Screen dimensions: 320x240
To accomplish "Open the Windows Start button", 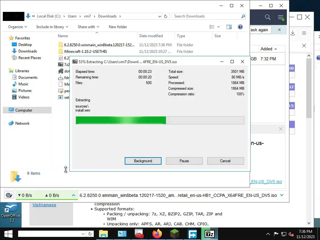I will pos(8,234).
